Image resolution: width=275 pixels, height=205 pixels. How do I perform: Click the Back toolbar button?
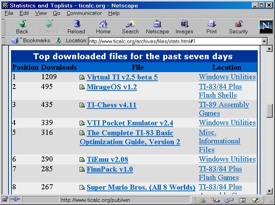[22, 27]
